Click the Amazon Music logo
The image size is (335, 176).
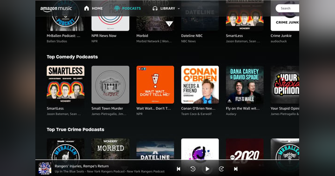(56, 9)
